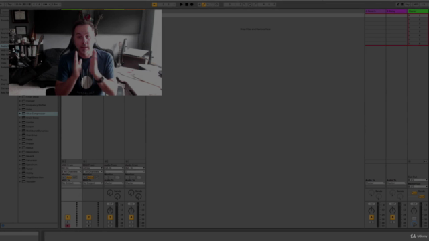
Task: Click the Resonators device folder icon
Action: (x=24, y=152)
